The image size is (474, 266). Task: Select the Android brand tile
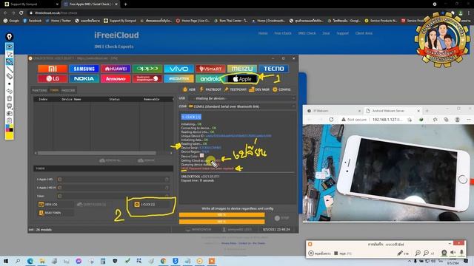coord(210,79)
